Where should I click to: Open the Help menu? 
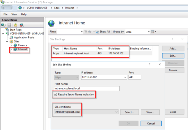point(24,14)
